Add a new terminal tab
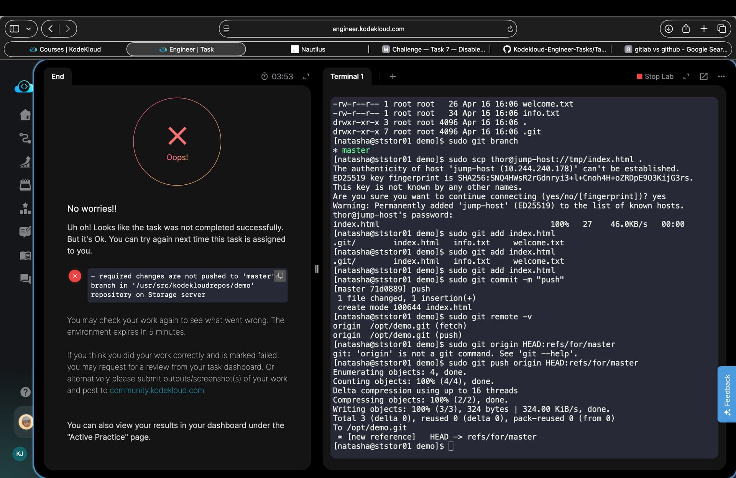The width and height of the screenshot is (736, 478). coord(393,76)
